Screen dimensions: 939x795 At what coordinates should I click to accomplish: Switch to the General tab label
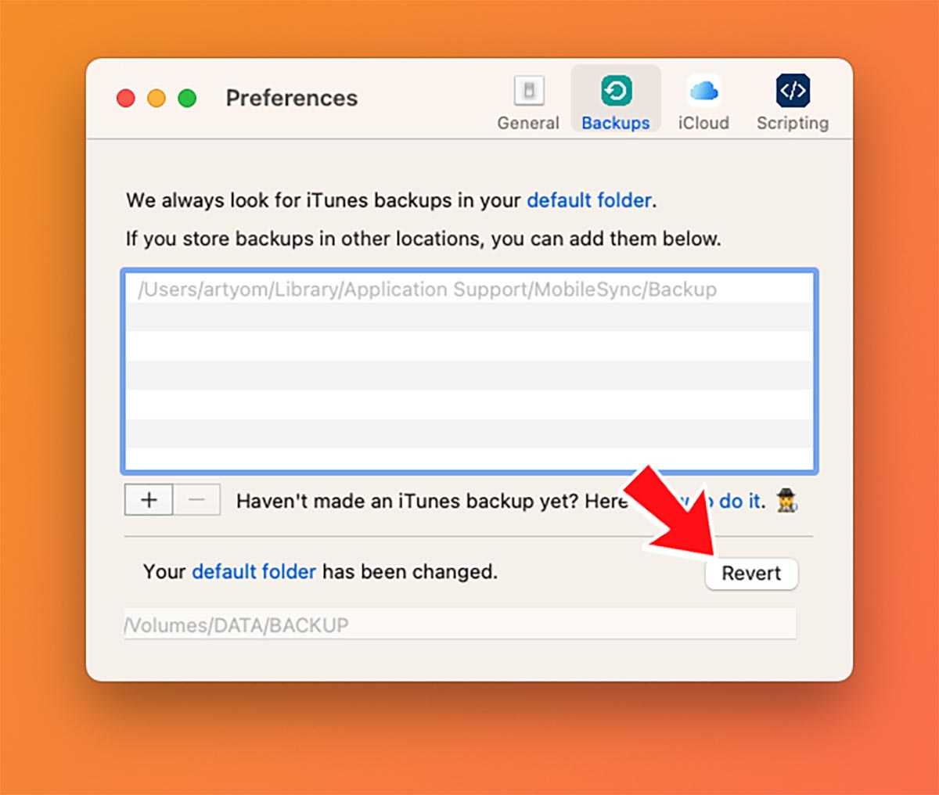click(x=528, y=123)
